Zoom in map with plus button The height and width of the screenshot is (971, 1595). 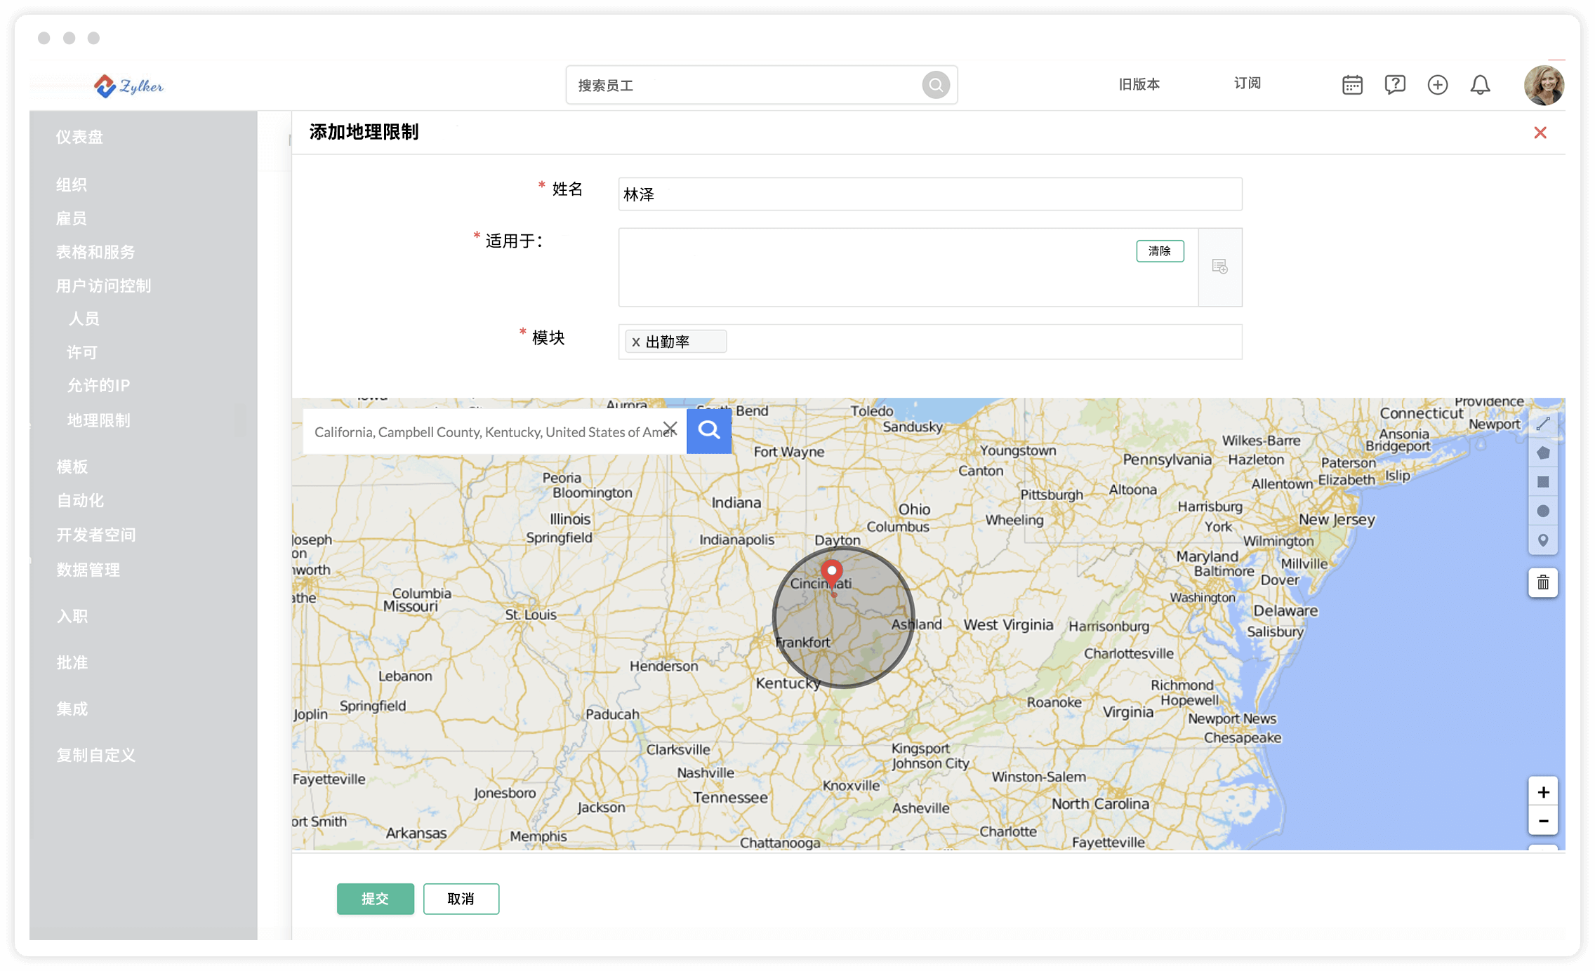click(x=1542, y=792)
